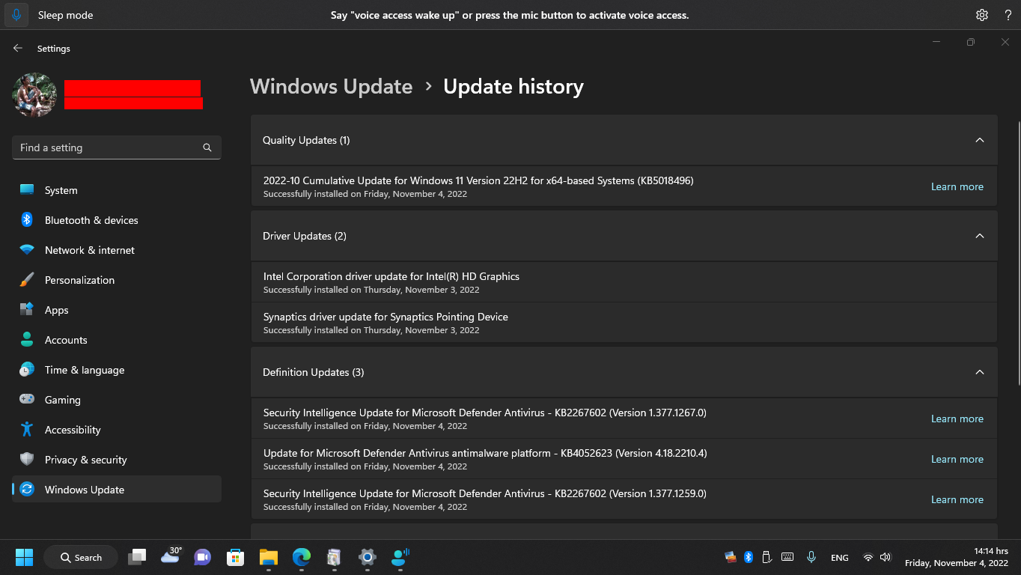This screenshot has width=1021, height=575.
Task: Open the clock and date flyout
Action: point(957,557)
